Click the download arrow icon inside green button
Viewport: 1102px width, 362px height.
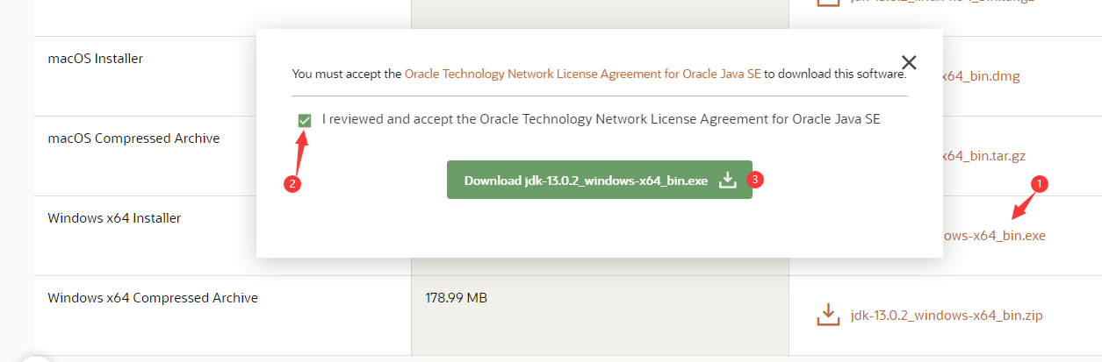tap(727, 180)
